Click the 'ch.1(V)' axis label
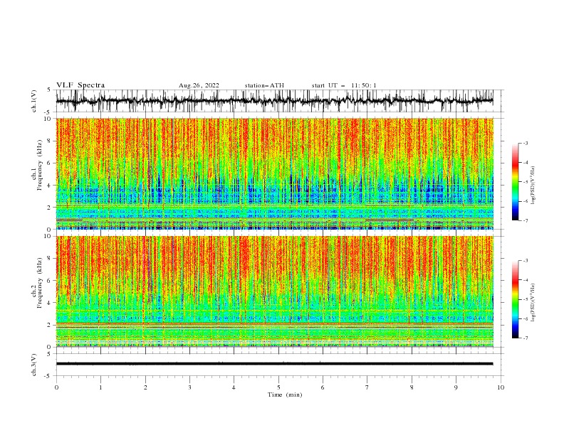 click(x=34, y=101)
